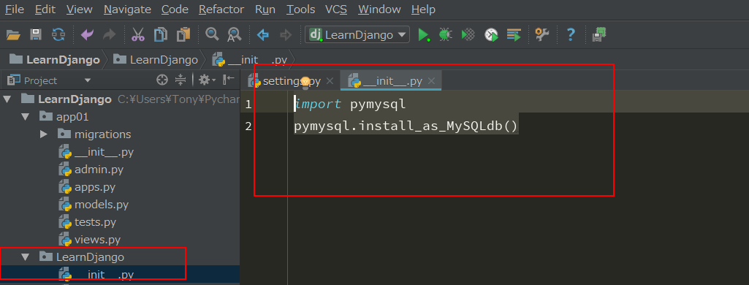This screenshot has height=285, width=749.
Task: Open the Window menu
Action: [379, 9]
